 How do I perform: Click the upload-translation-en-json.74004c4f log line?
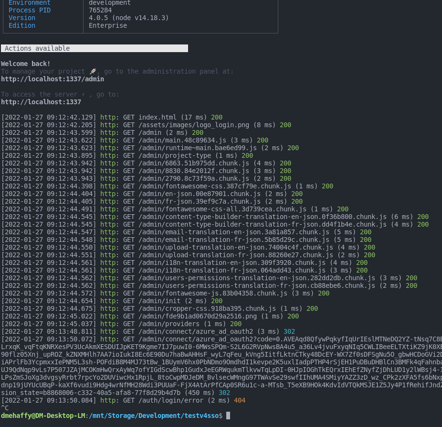tap(188, 247)
